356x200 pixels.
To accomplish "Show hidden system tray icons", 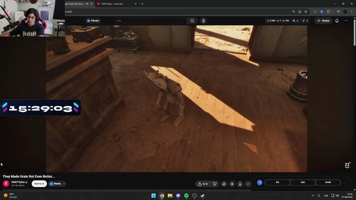I will point(313,196).
